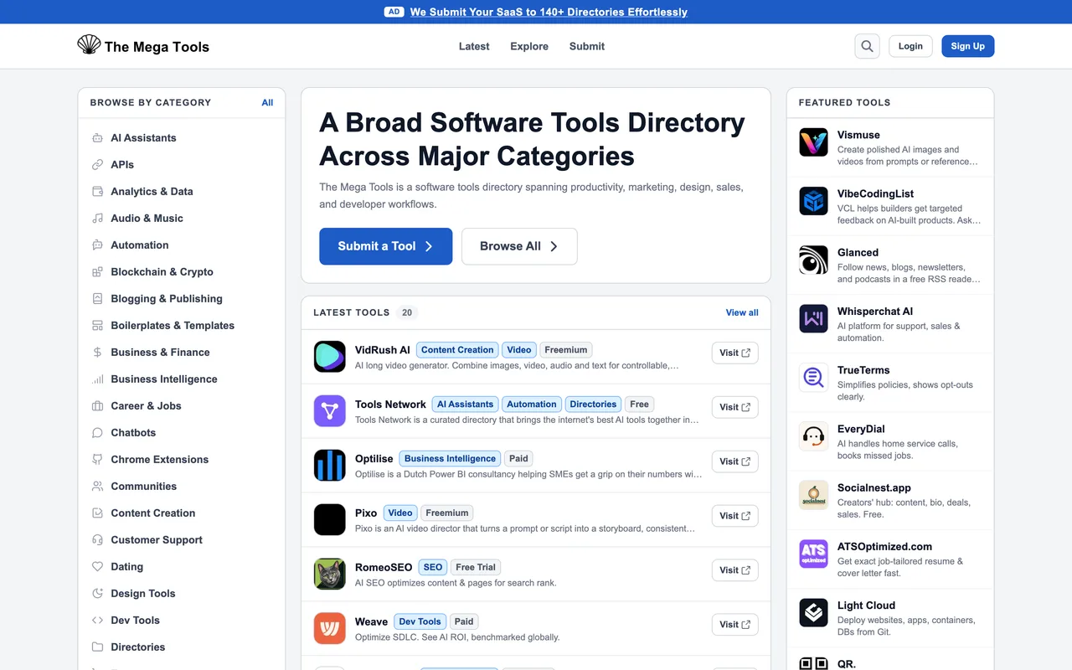Click the Pixo black square logo
This screenshot has height=670, width=1072.
[330, 520]
